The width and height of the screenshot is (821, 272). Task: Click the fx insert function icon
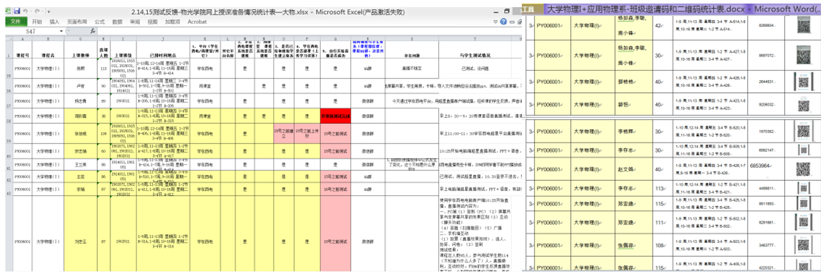[93, 31]
